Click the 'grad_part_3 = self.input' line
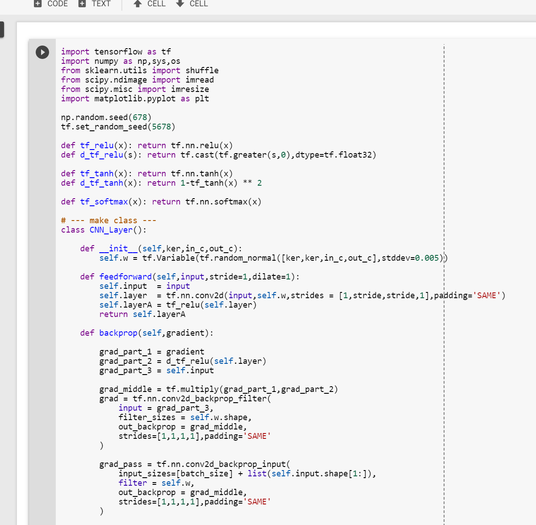The height and width of the screenshot is (525, 536). tap(157, 371)
